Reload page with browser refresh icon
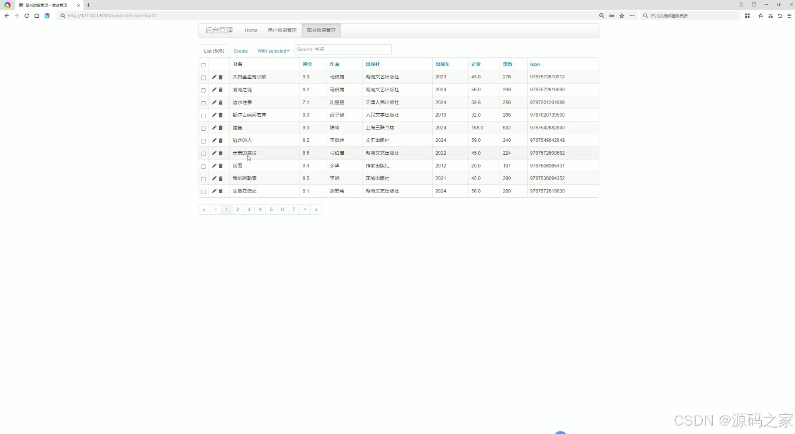The height and width of the screenshot is (434, 795). point(26,16)
